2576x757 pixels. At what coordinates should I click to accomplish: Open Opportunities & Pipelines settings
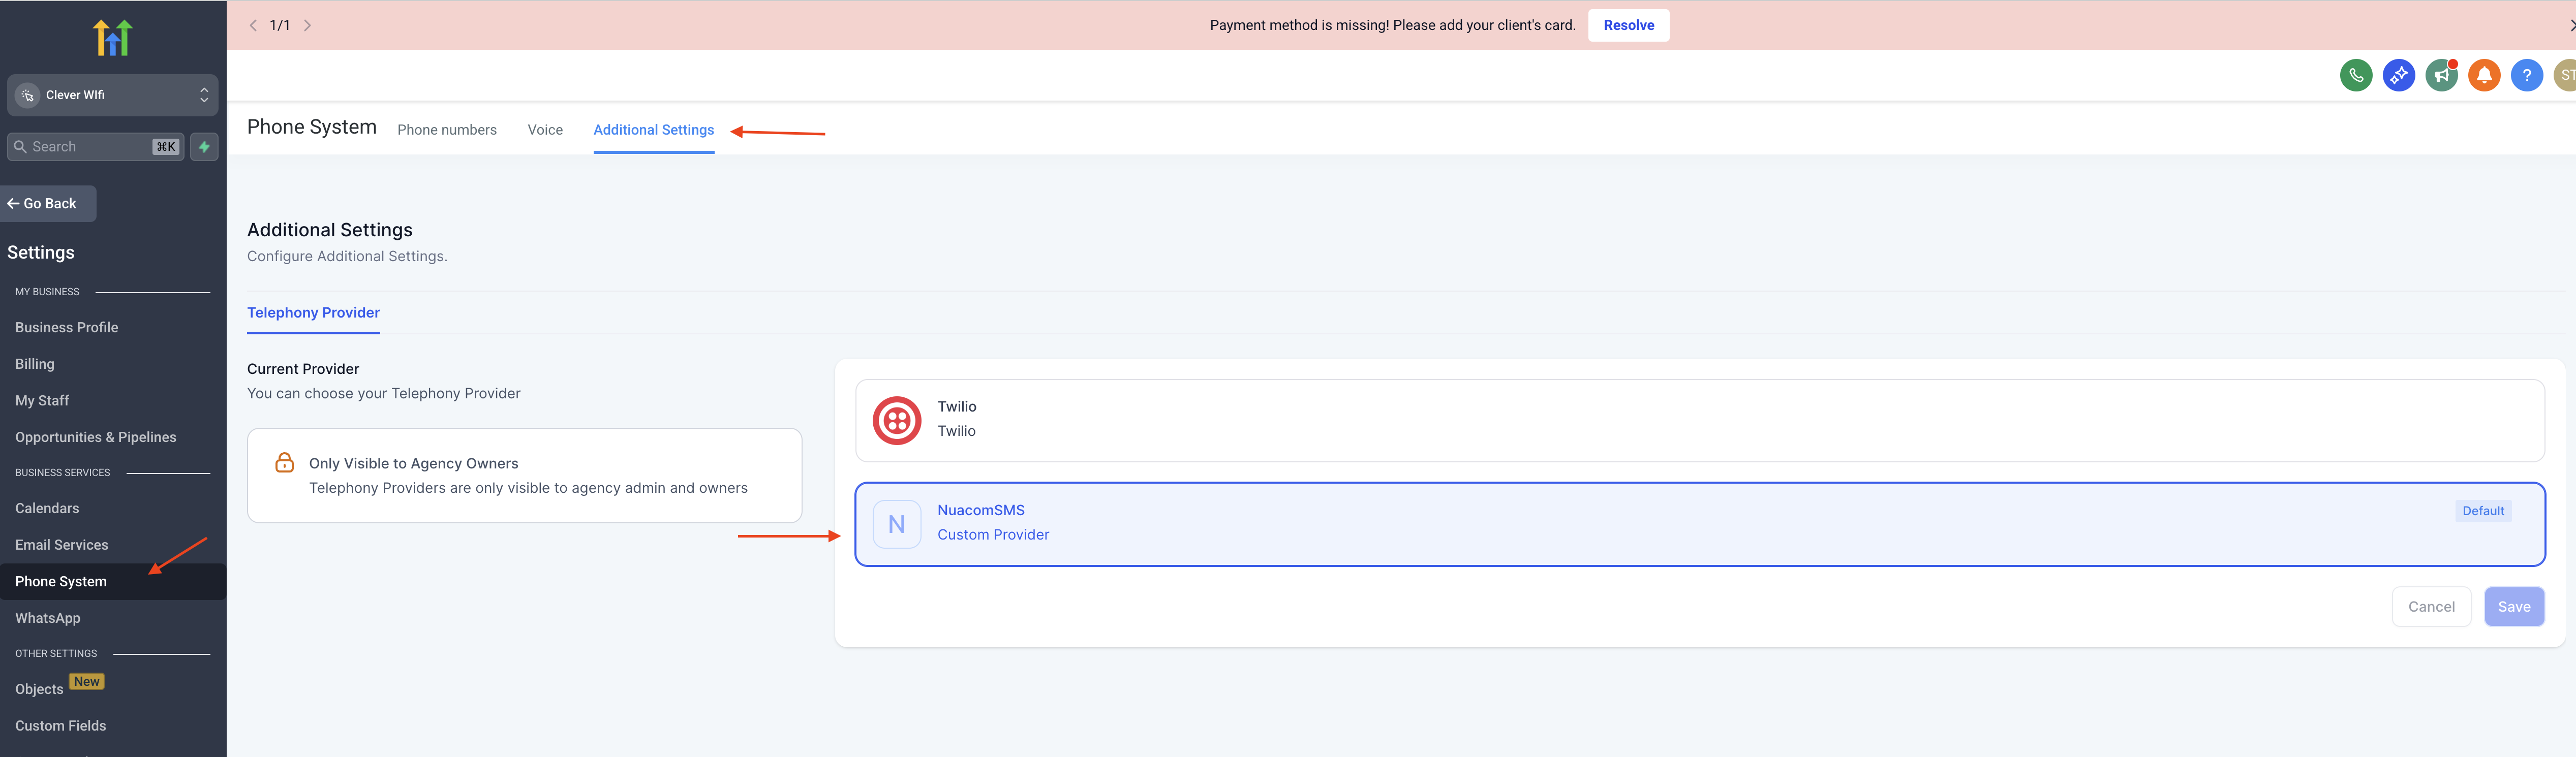95,437
